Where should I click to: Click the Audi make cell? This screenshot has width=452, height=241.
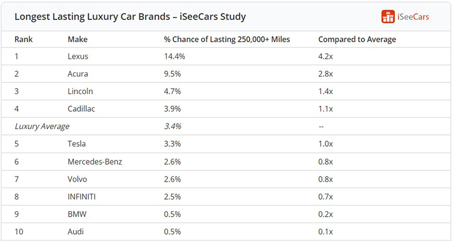pos(76,231)
